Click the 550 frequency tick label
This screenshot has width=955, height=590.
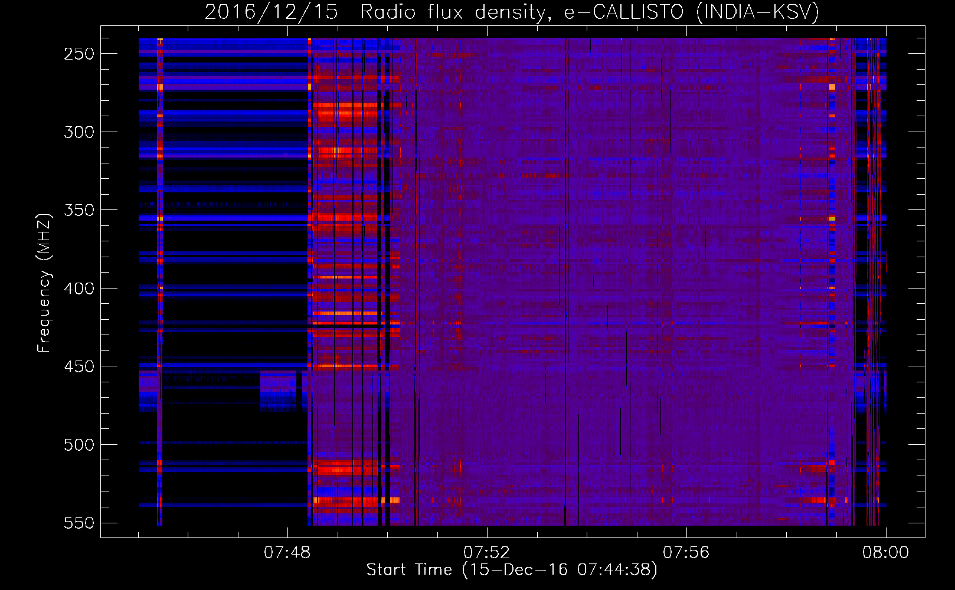pos(79,523)
